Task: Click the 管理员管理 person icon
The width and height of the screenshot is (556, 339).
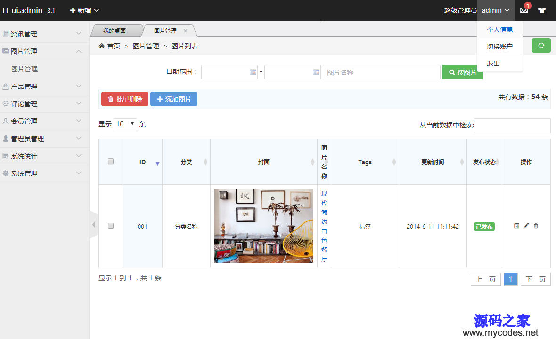Action: 6,138
